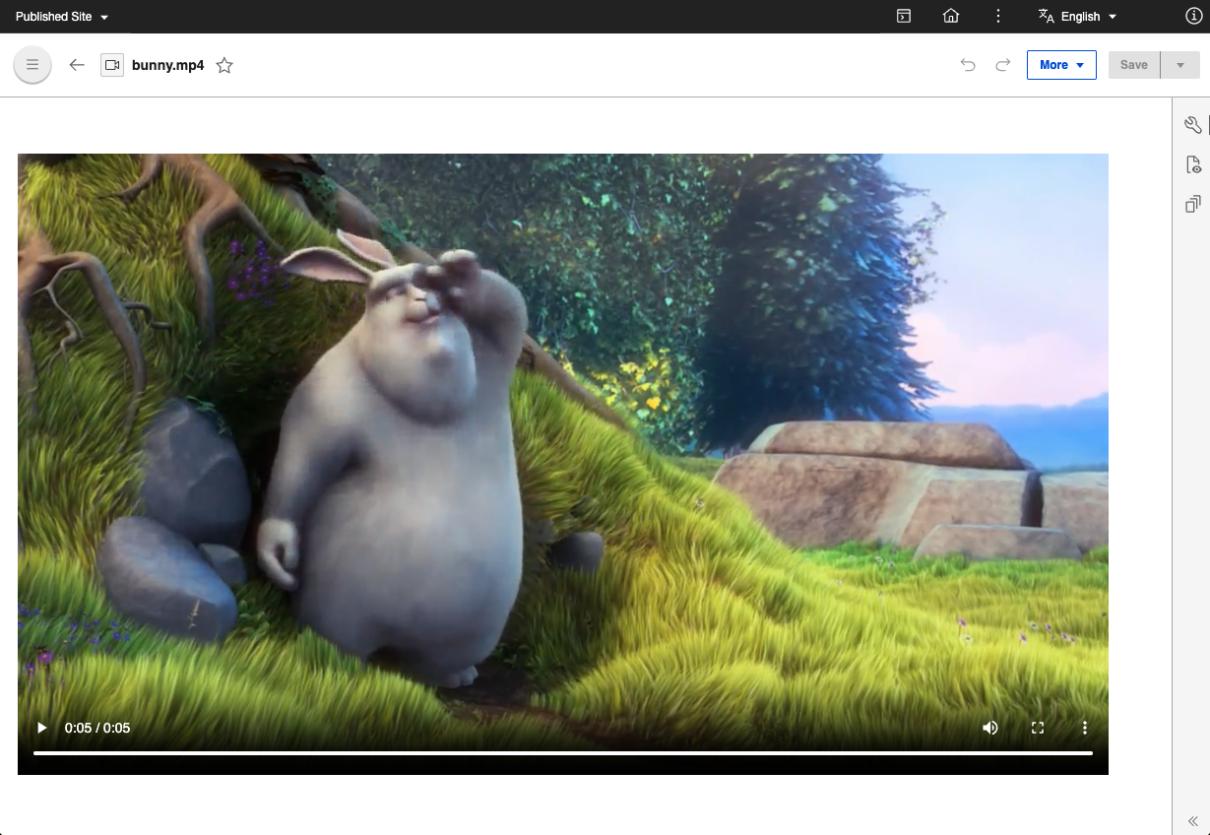
Task: Click the console icon in the top bar
Action: tap(903, 16)
